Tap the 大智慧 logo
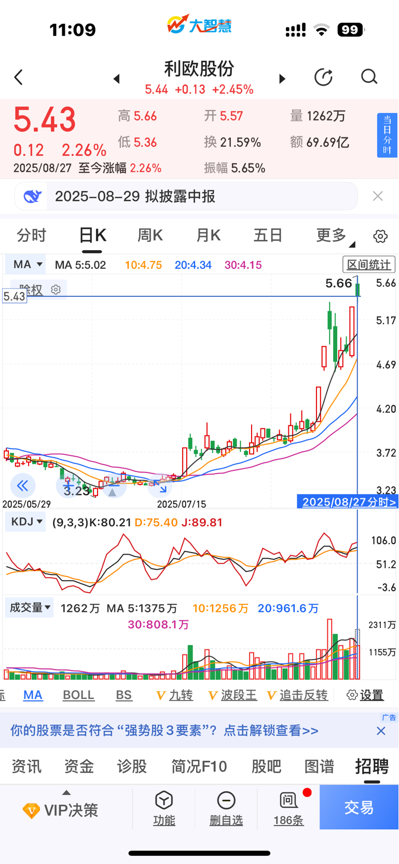The width and height of the screenshot is (399, 864). (199, 24)
